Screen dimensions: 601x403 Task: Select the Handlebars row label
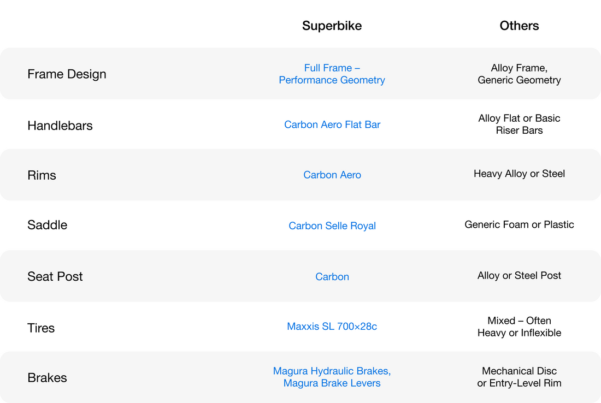60,125
